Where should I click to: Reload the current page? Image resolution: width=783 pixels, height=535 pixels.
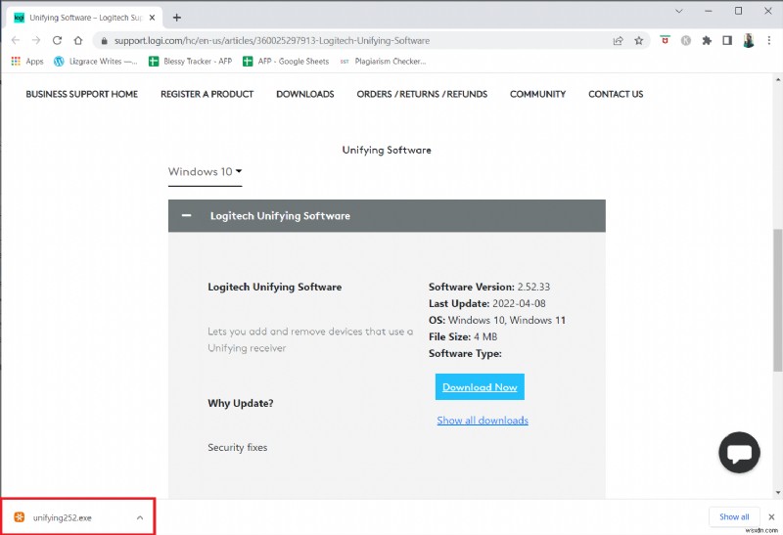57,40
